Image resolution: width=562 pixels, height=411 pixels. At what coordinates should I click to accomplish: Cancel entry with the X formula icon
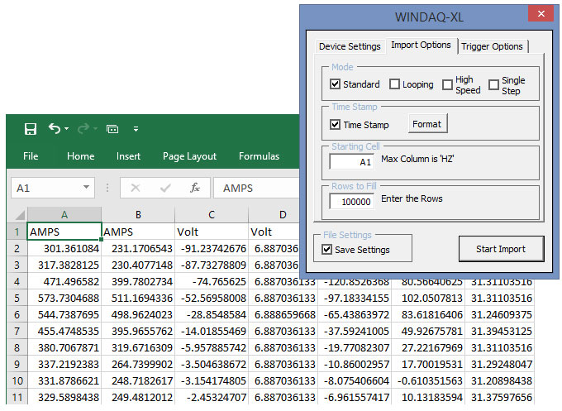(x=135, y=188)
